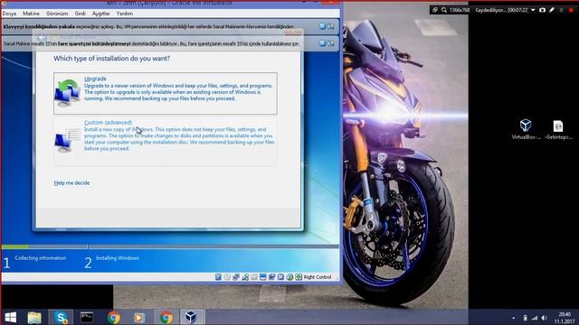Click the recorder's move handle icon
579x325 pixels.
pyautogui.click(x=435, y=10)
